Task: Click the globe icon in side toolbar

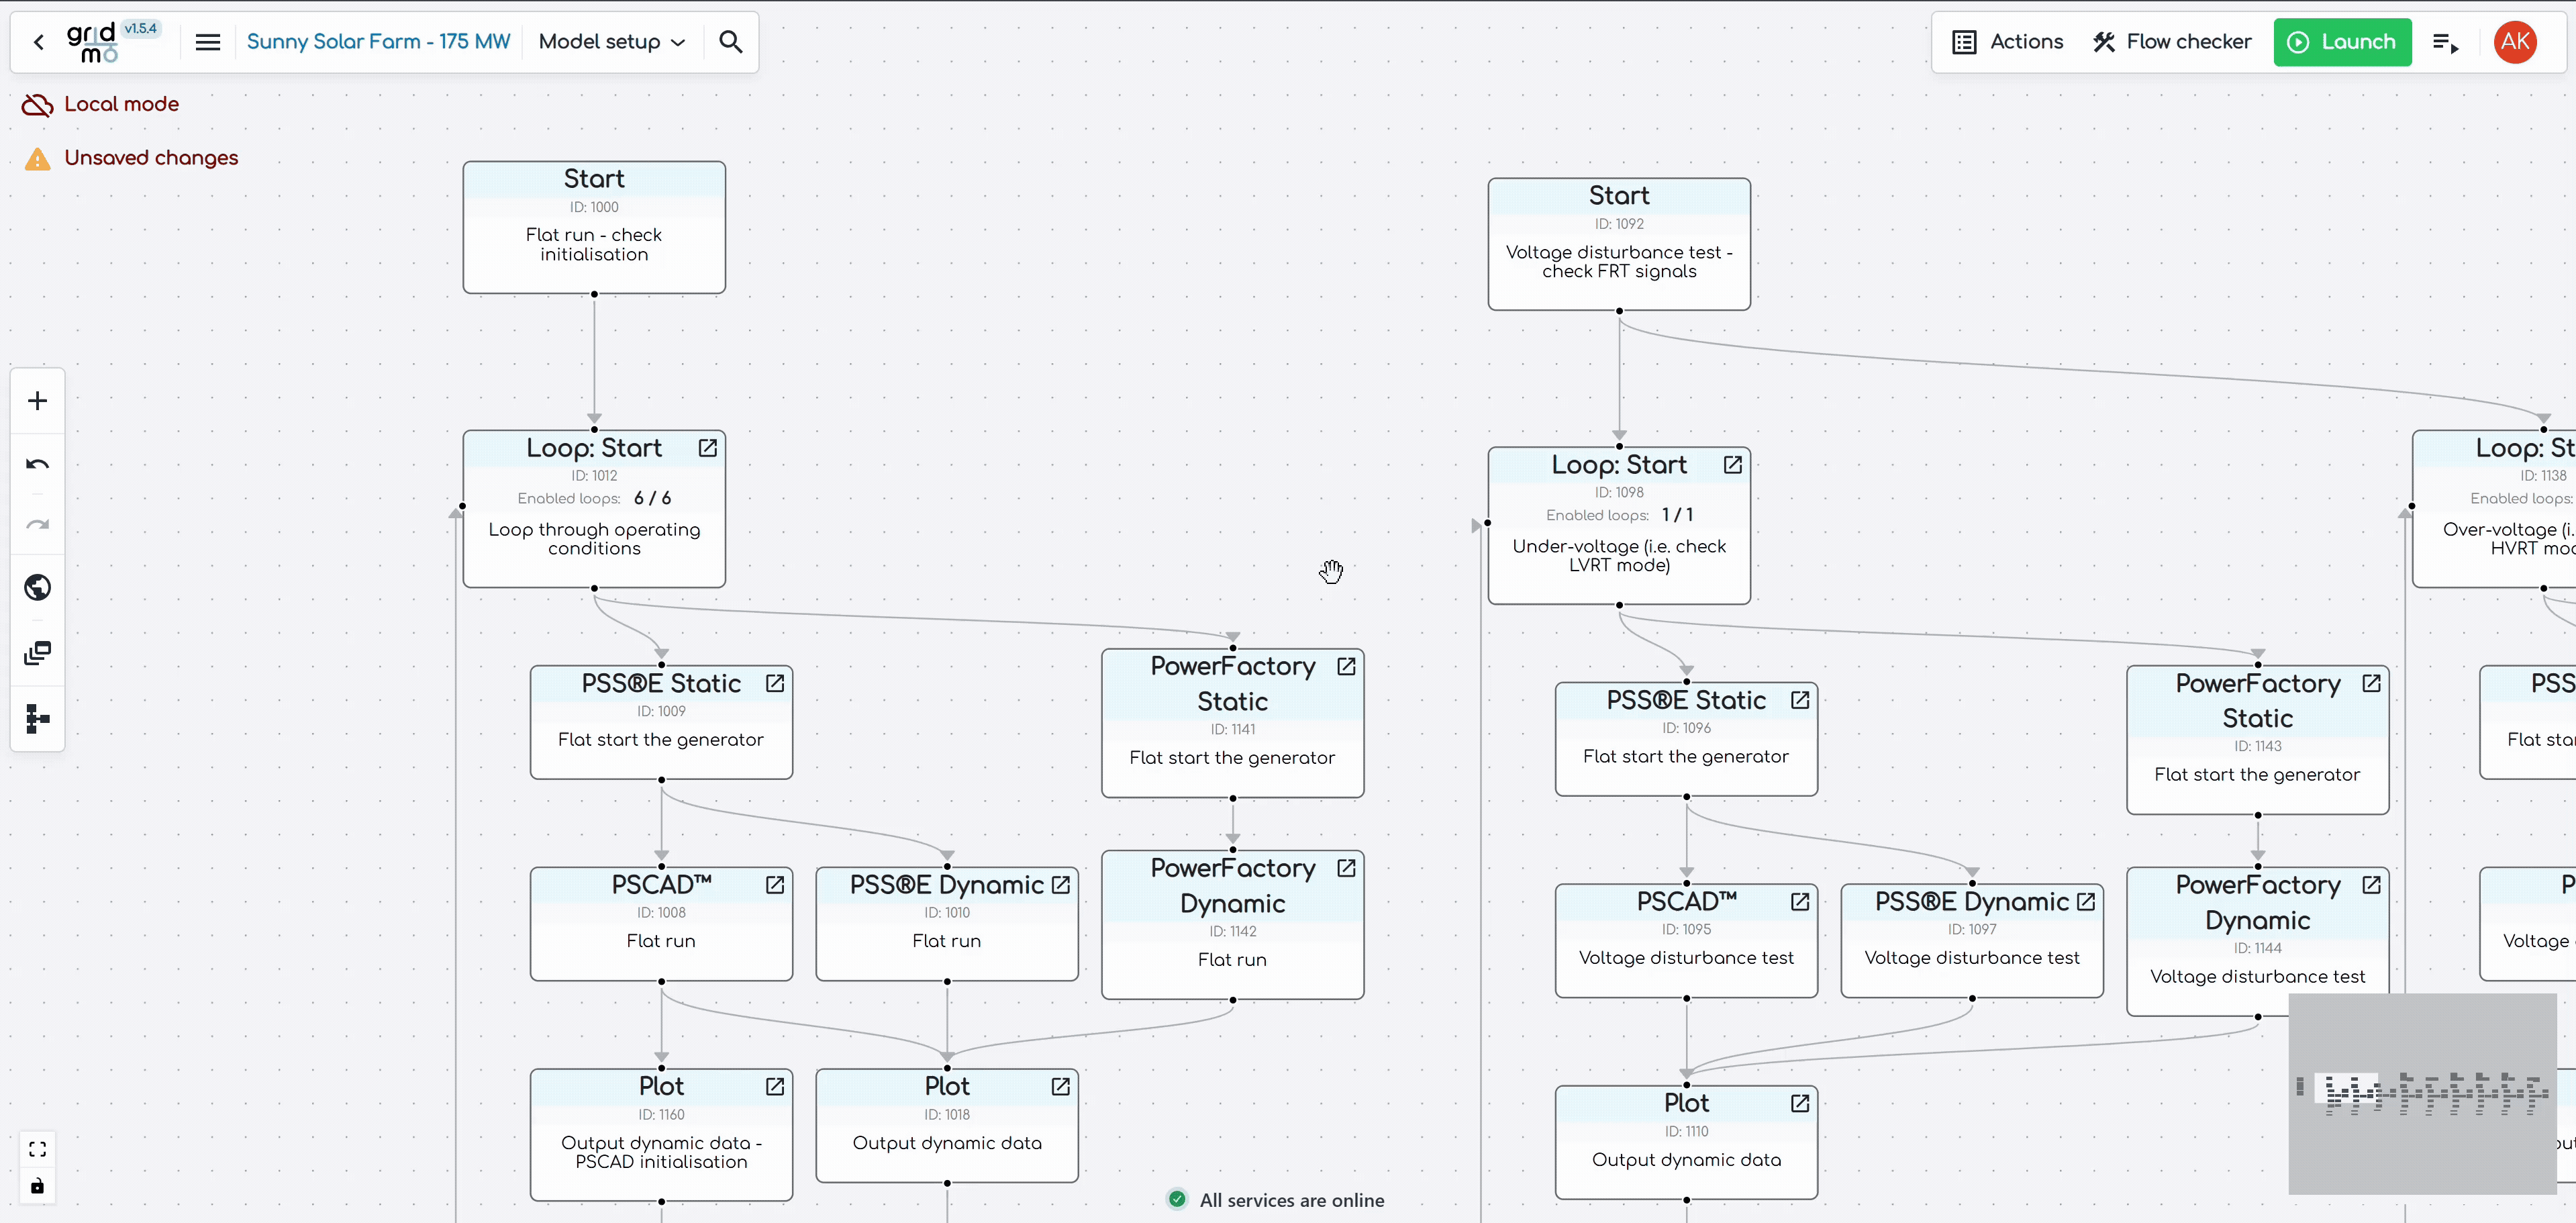Action: 37,587
